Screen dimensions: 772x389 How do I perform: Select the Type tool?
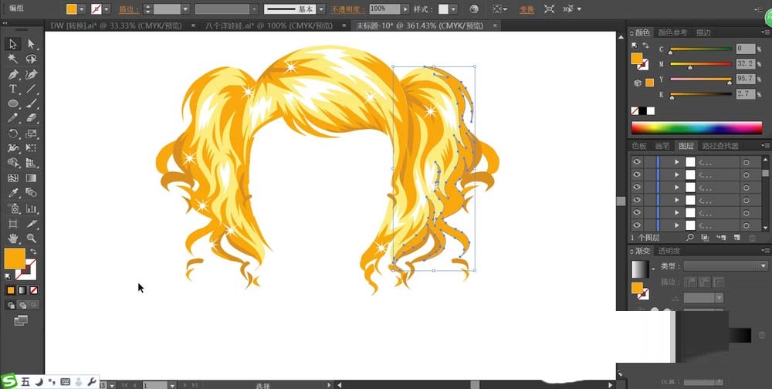click(13, 89)
